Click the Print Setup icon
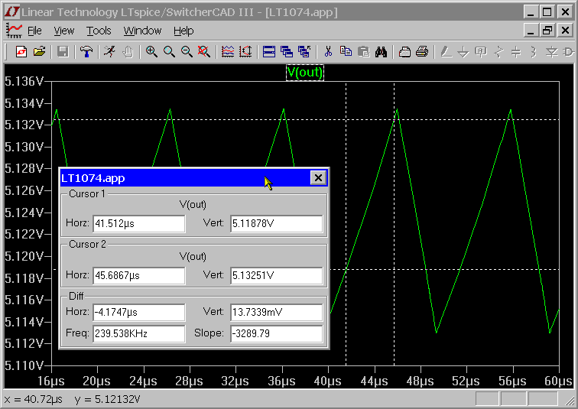Viewport: 578px width, 409px height. coord(404,51)
